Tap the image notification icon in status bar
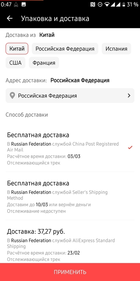 tap(23, 5)
